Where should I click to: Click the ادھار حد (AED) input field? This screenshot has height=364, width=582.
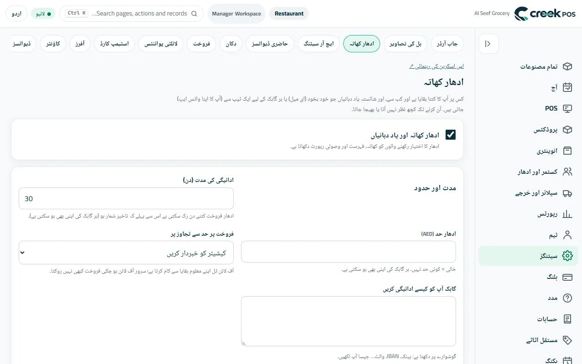(348, 252)
